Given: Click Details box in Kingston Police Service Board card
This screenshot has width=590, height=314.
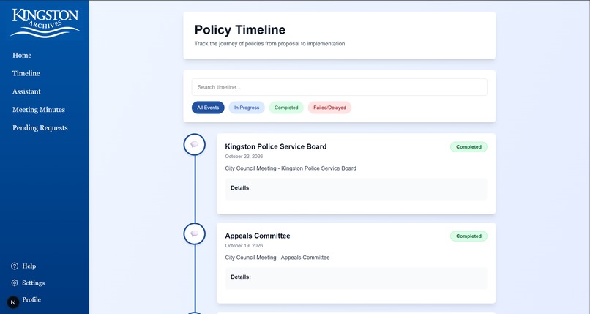Looking at the screenshot, I should pyautogui.click(x=356, y=189).
